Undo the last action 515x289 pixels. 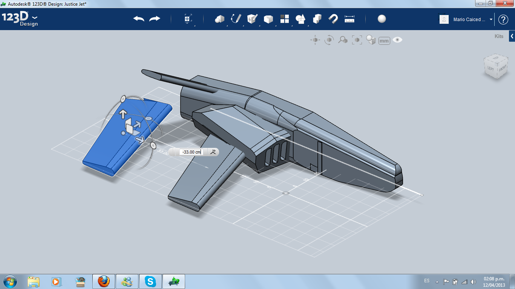[x=139, y=19]
